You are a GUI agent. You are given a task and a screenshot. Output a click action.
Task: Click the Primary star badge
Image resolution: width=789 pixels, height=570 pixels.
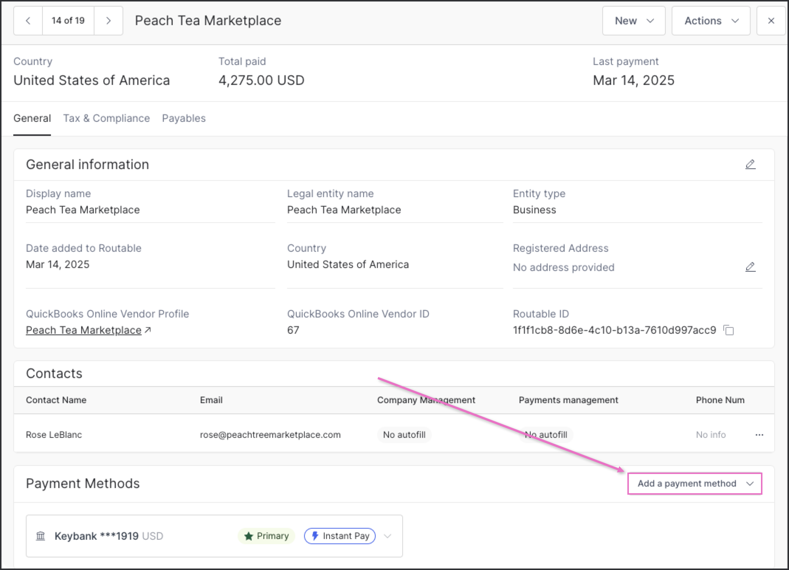tap(266, 536)
